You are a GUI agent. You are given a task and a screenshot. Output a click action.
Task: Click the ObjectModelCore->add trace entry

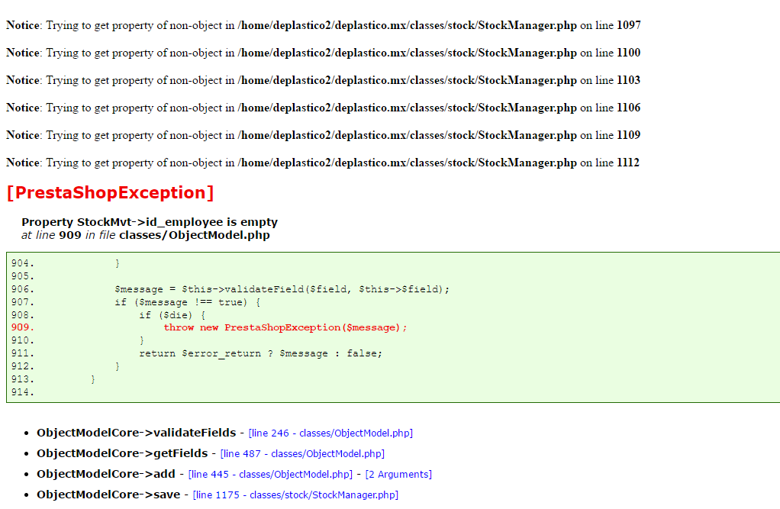click(106, 474)
